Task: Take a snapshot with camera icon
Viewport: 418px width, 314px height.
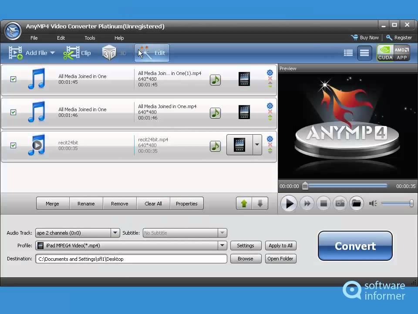Action: tap(340, 204)
